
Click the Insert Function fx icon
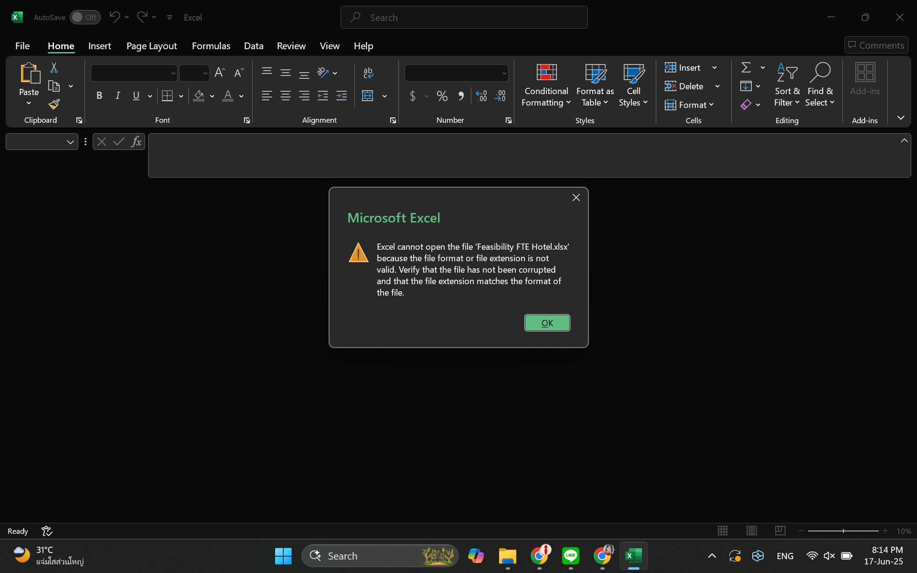tap(136, 141)
